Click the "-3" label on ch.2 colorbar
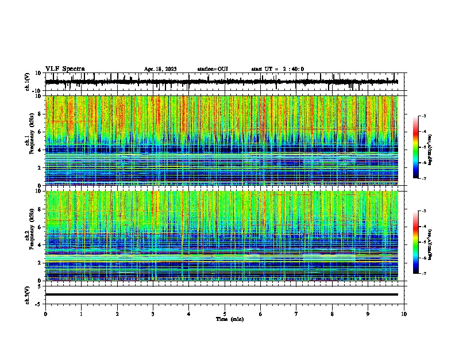This screenshot has height=352, width=455. (424, 211)
